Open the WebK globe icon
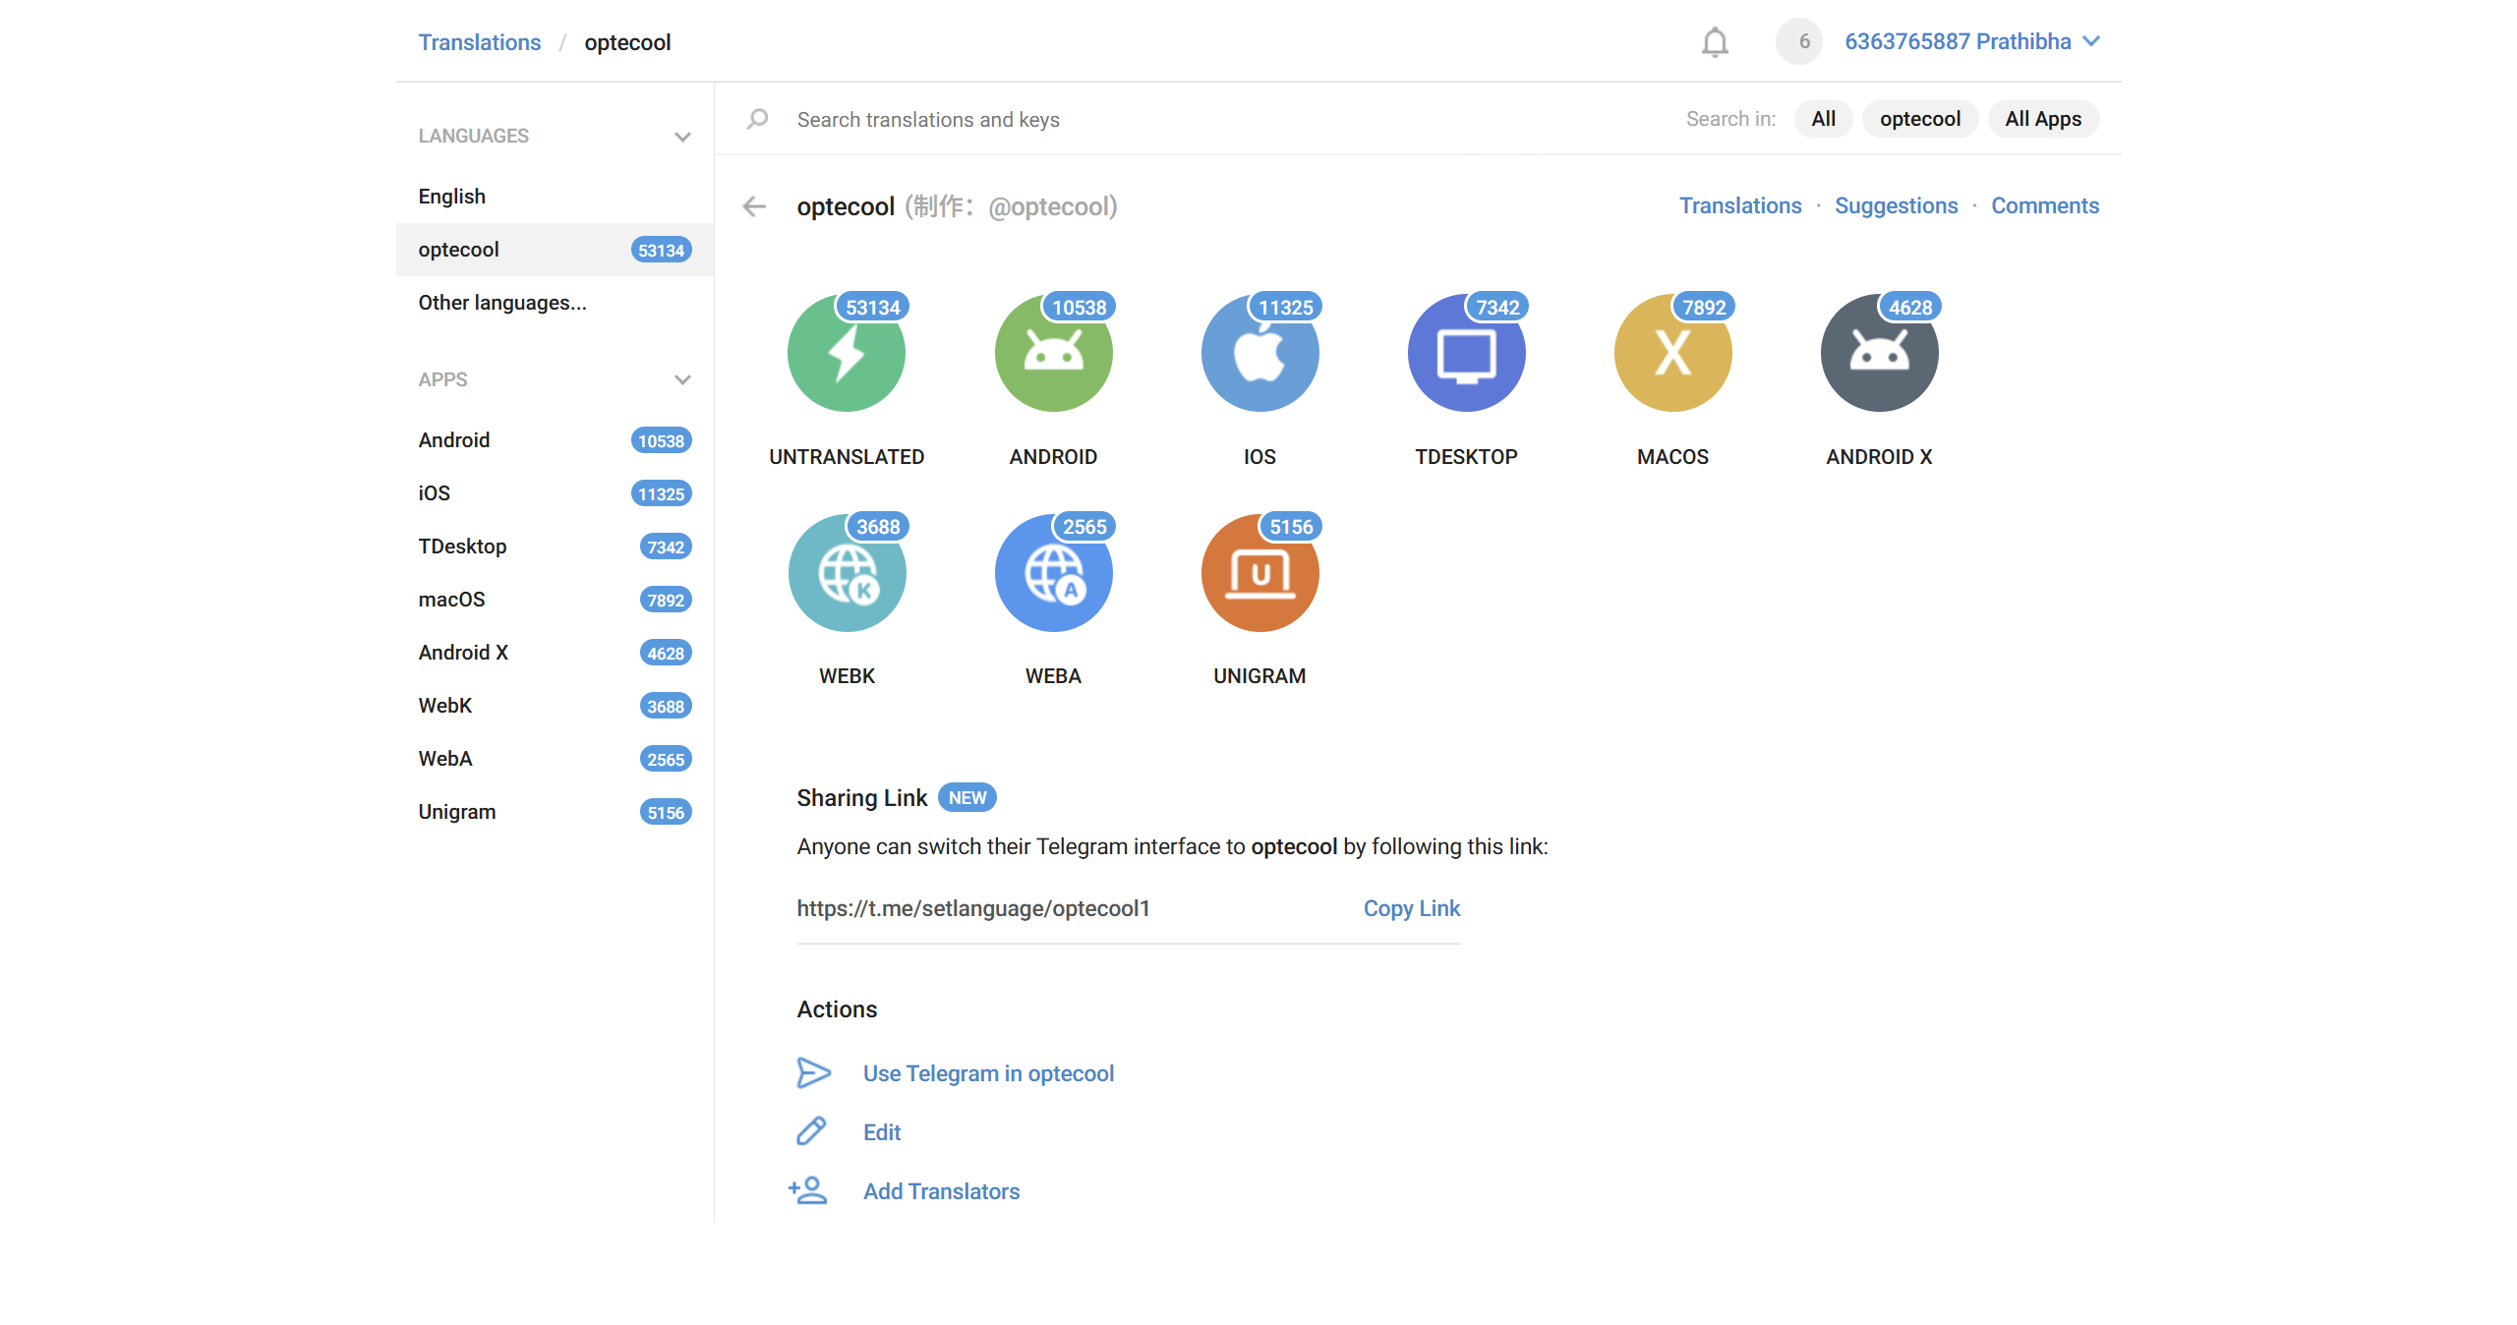Viewport: 2517px width, 1325px height. coord(847,574)
